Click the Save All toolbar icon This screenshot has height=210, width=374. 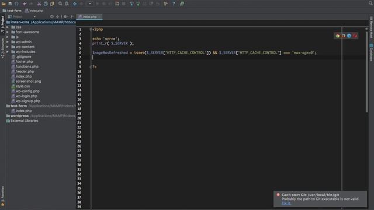tap(11, 3)
